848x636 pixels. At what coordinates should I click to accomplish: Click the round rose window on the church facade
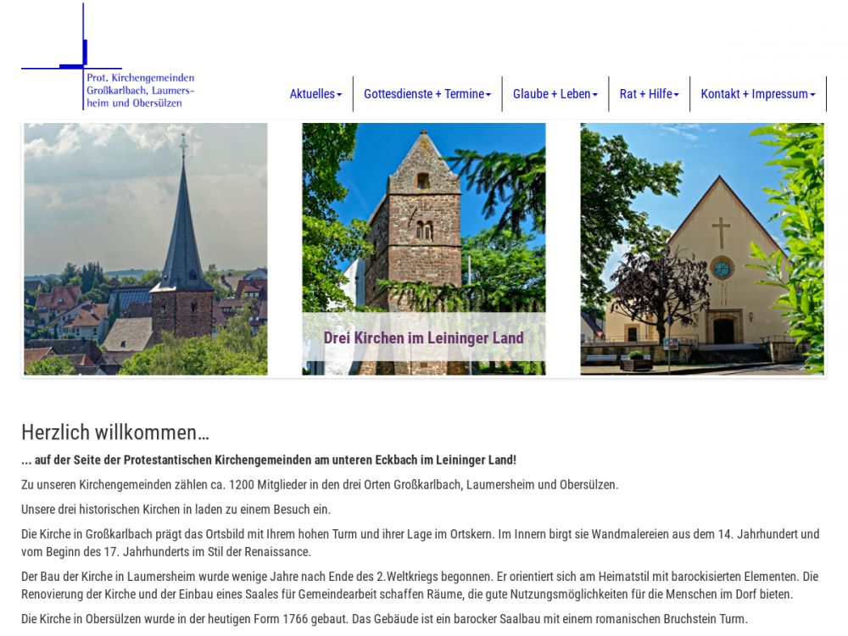coord(722,268)
